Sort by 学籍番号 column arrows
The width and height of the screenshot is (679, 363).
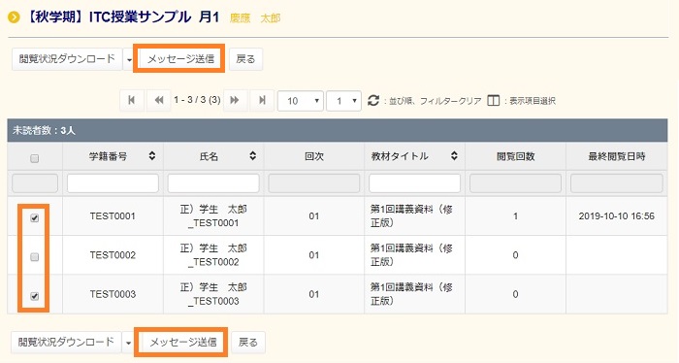(x=152, y=156)
